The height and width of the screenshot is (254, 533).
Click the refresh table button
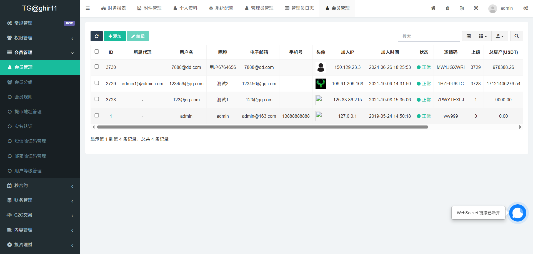[96, 36]
